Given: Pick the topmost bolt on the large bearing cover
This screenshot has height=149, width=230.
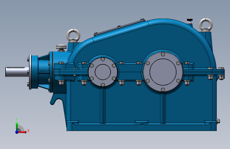Looking at the screenshot, I should [163, 54].
